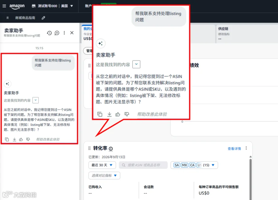The image size is (278, 200).
Task: Download the assistant reply in the side panel
Action: coord(14,139)
